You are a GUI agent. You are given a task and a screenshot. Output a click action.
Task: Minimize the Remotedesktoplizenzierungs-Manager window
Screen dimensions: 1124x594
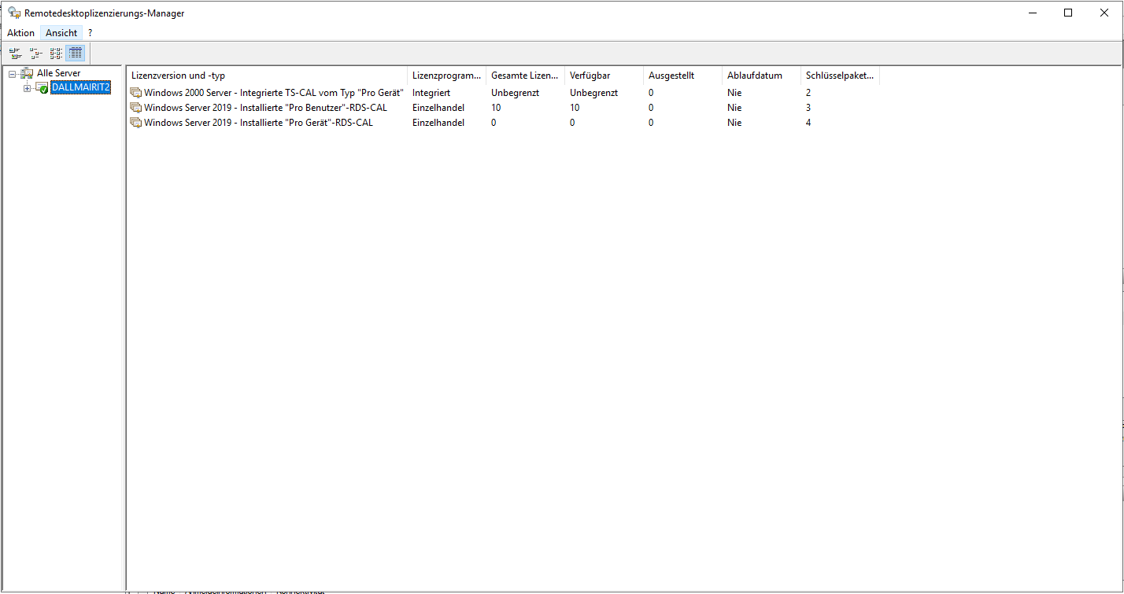click(1032, 13)
